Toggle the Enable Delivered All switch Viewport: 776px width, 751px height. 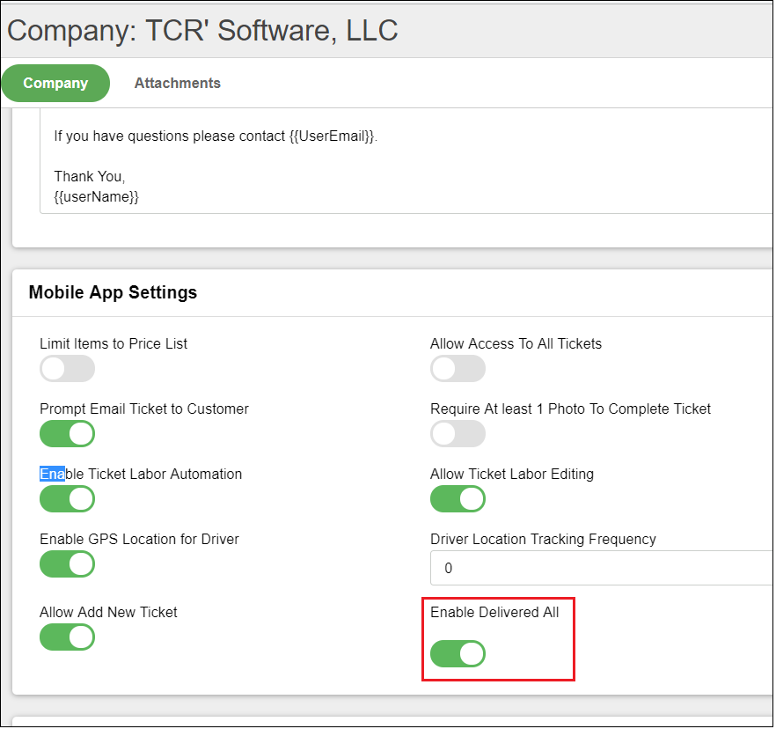[x=458, y=654]
